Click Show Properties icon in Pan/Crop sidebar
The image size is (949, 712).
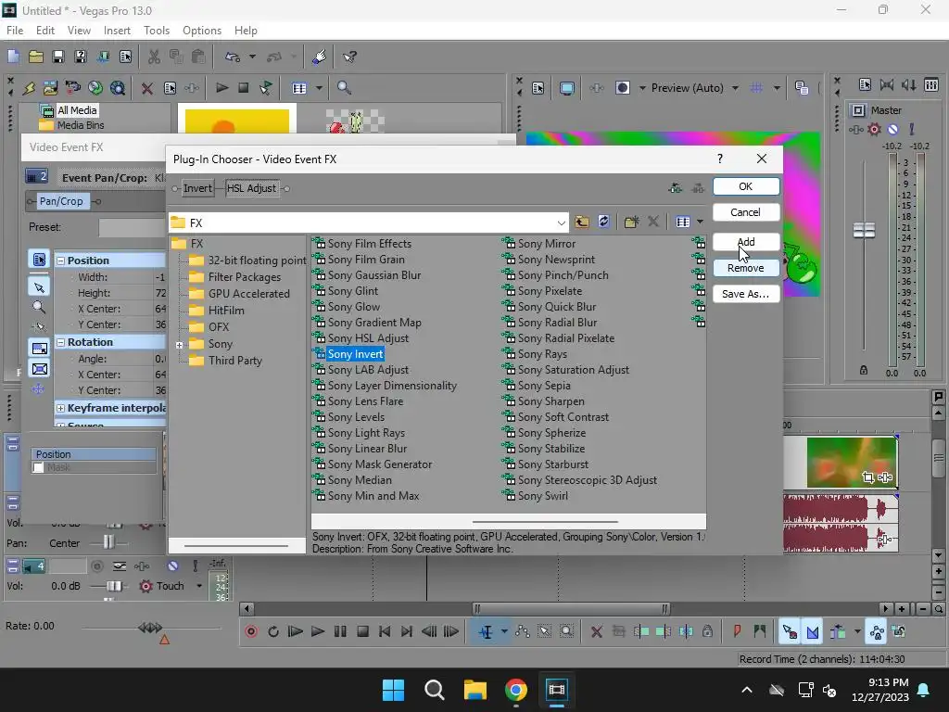tap(39, 260)
